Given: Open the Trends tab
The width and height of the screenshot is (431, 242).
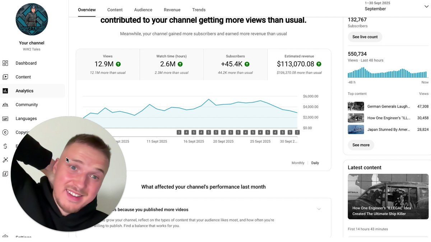Looking at the screenshot, I should 199,10.
